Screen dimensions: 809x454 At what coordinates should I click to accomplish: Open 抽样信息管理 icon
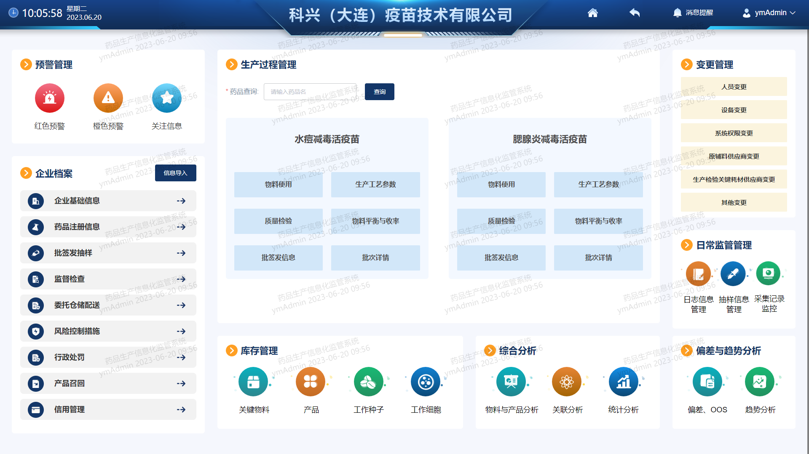point(733,274)
